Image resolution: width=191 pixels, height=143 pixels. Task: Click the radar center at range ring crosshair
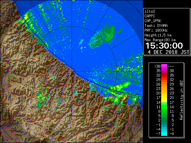click(72, 71)
